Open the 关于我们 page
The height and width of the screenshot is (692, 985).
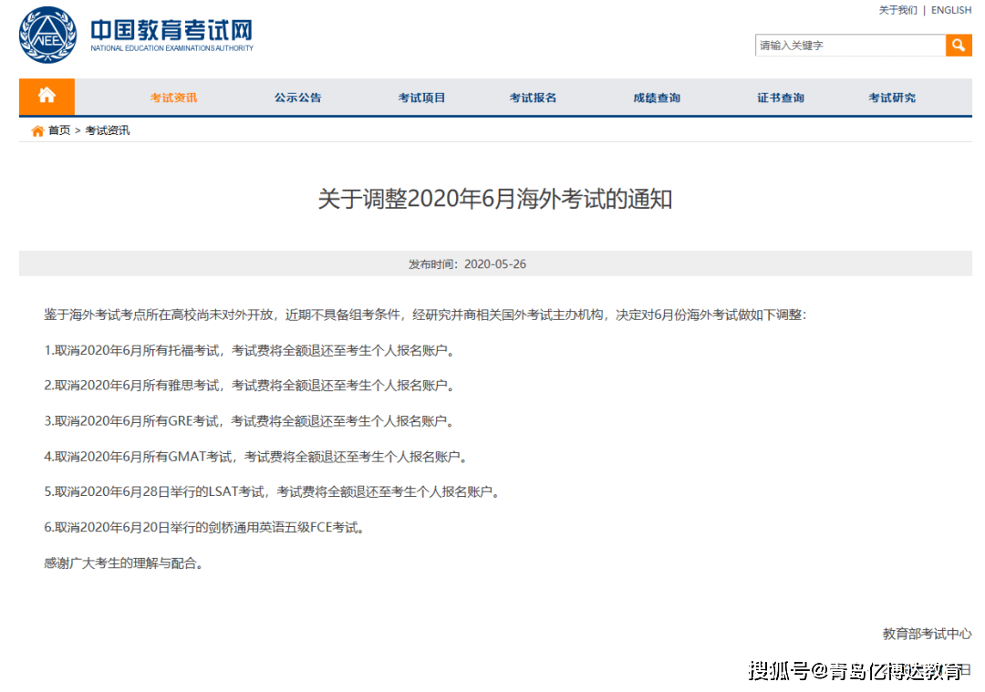click(899, 10)
